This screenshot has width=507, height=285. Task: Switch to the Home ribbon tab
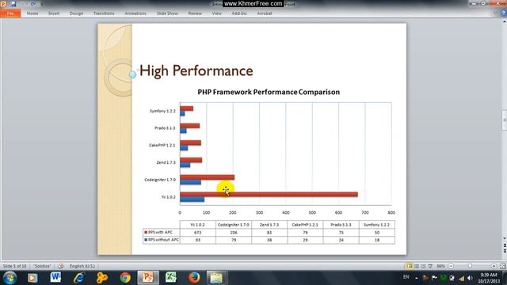tap(32, 13)
